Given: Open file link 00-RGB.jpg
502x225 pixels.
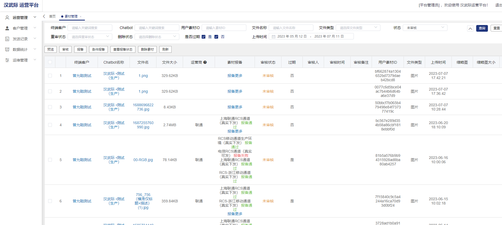Looking at the screenshot, I should [143, 160].
